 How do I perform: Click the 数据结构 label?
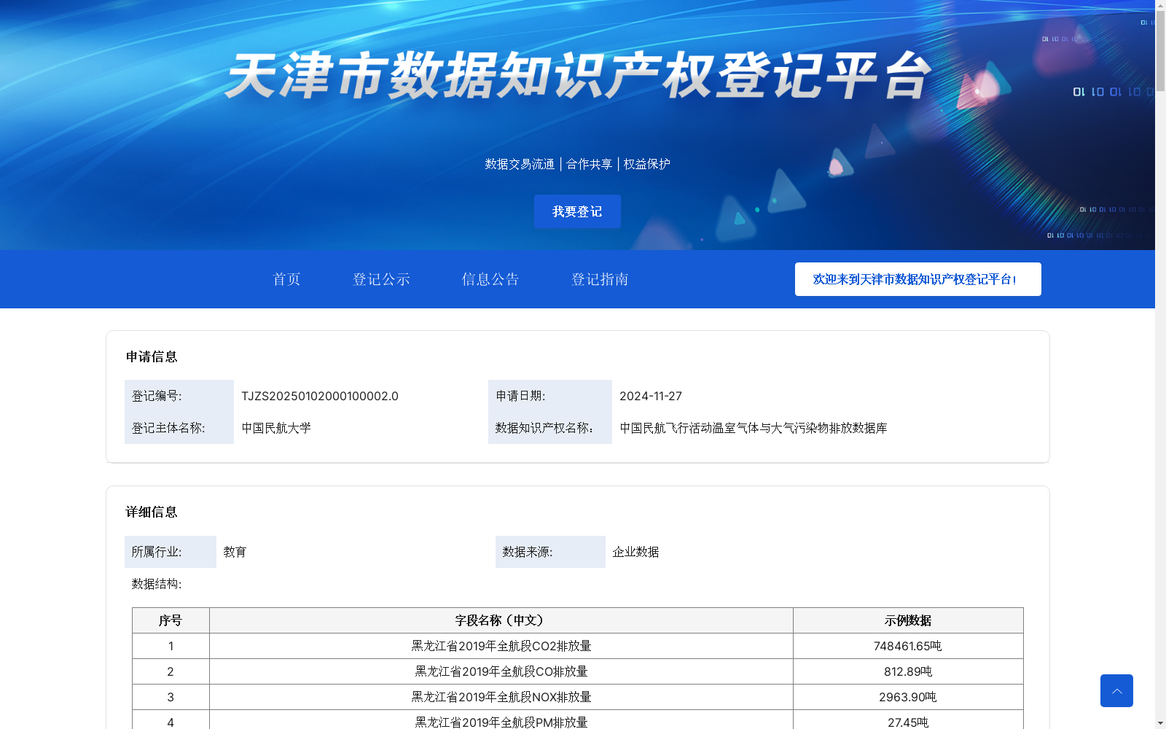point(157,584)
